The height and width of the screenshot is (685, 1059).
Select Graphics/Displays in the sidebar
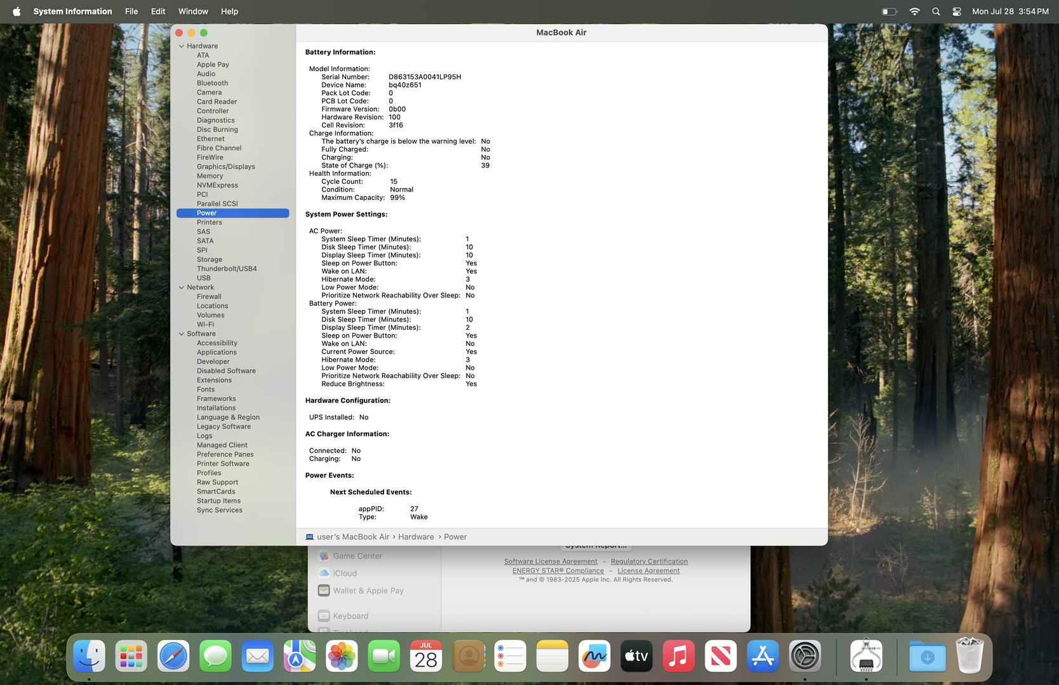coord(225,167)
